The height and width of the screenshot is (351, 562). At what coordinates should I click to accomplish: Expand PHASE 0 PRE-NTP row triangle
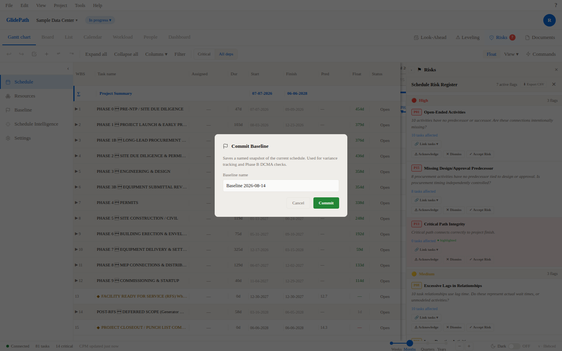coord(76,109)
